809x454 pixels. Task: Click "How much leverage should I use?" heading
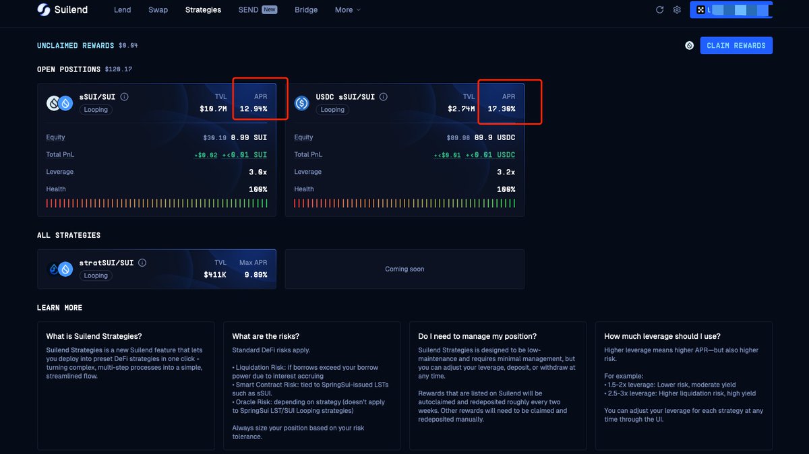pos(663,336)
